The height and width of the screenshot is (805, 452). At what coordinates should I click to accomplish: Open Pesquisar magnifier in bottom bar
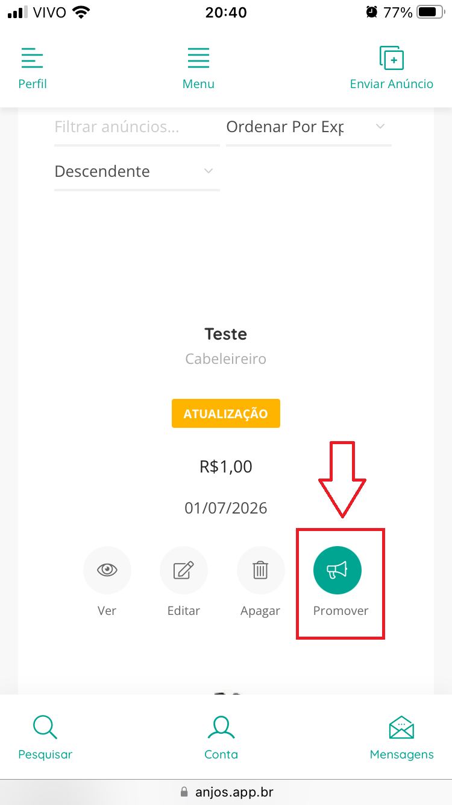pyautogui.click(x=45, y=728)
